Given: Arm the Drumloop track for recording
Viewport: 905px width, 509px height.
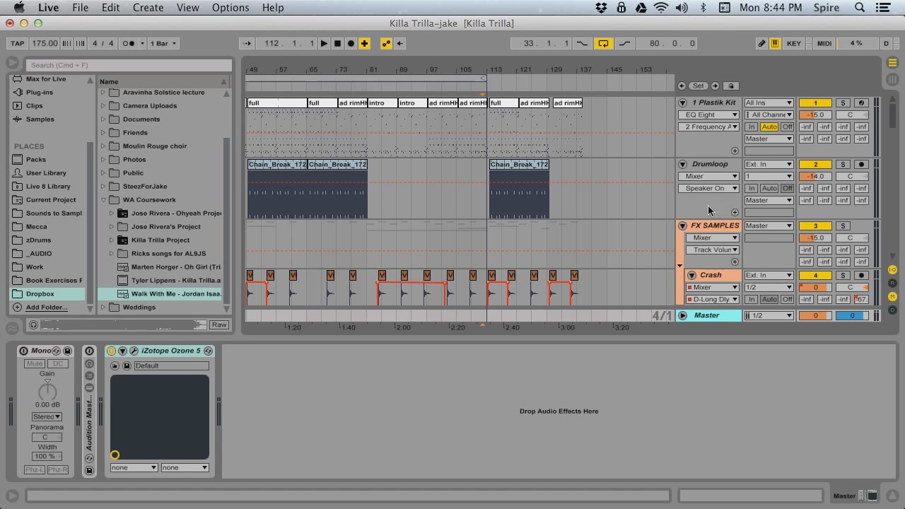Looking at the screenshot, I should (861, 164).
